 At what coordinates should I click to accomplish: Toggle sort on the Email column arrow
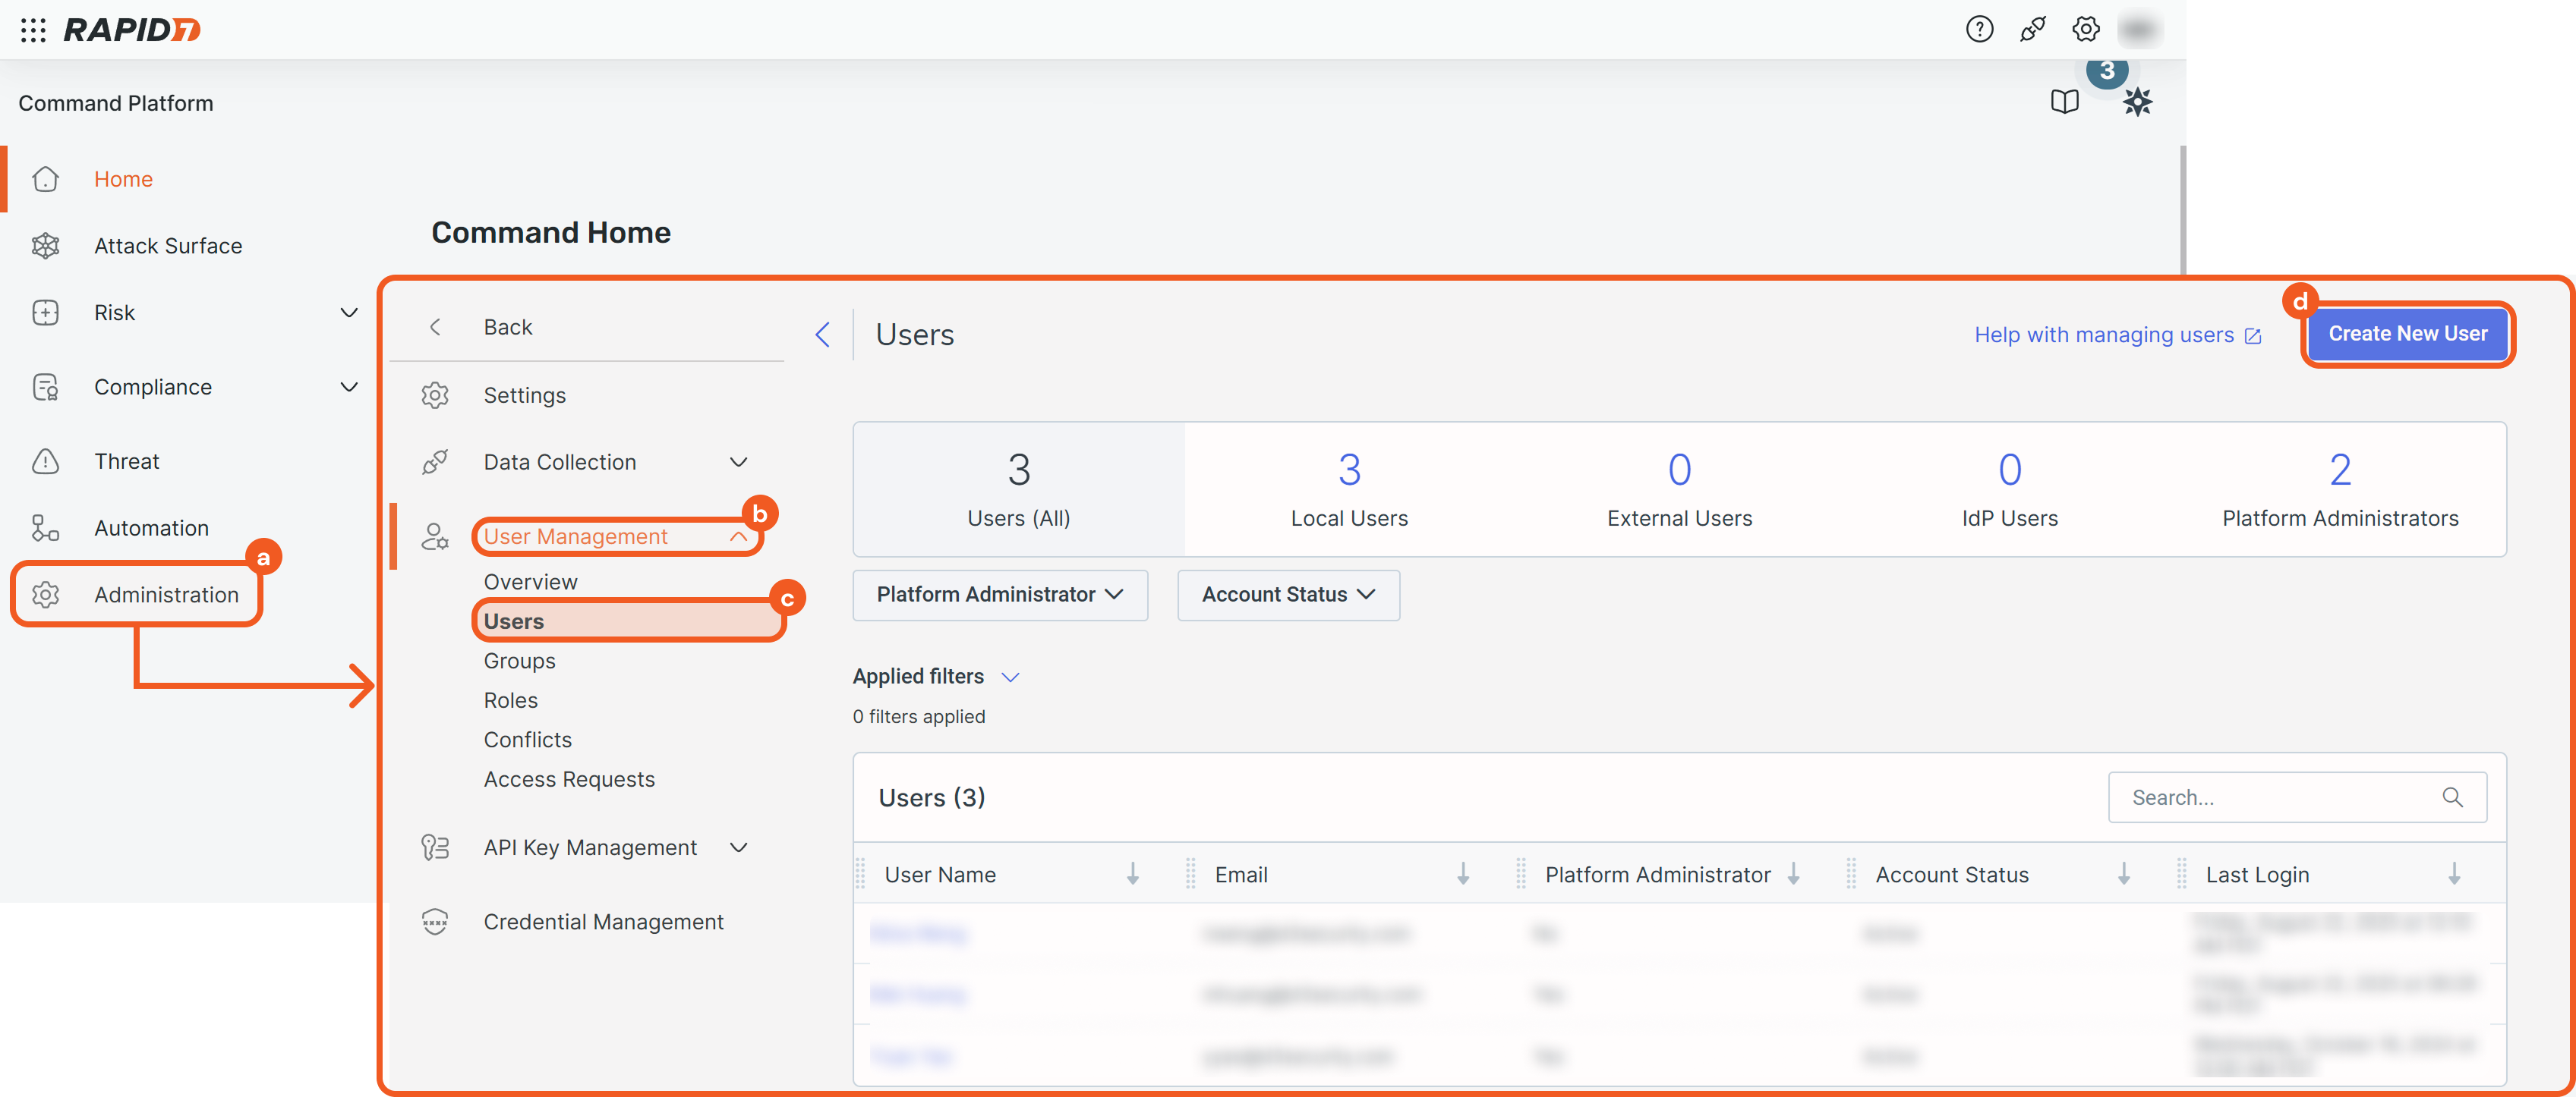point(1462,874)
